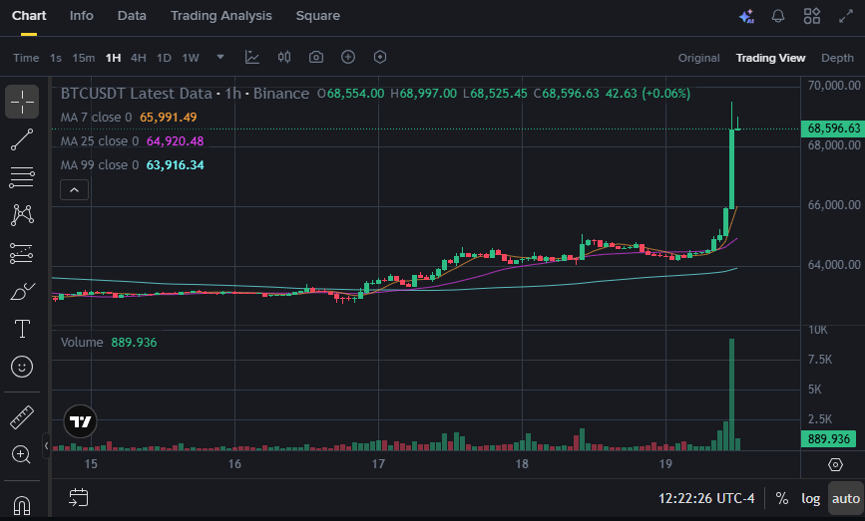
Task: Select the XABCD pattern tool
Action: [22, 215]
